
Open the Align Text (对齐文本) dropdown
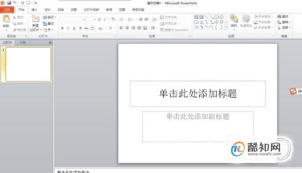pyautogui.click(x=170, y=24)
